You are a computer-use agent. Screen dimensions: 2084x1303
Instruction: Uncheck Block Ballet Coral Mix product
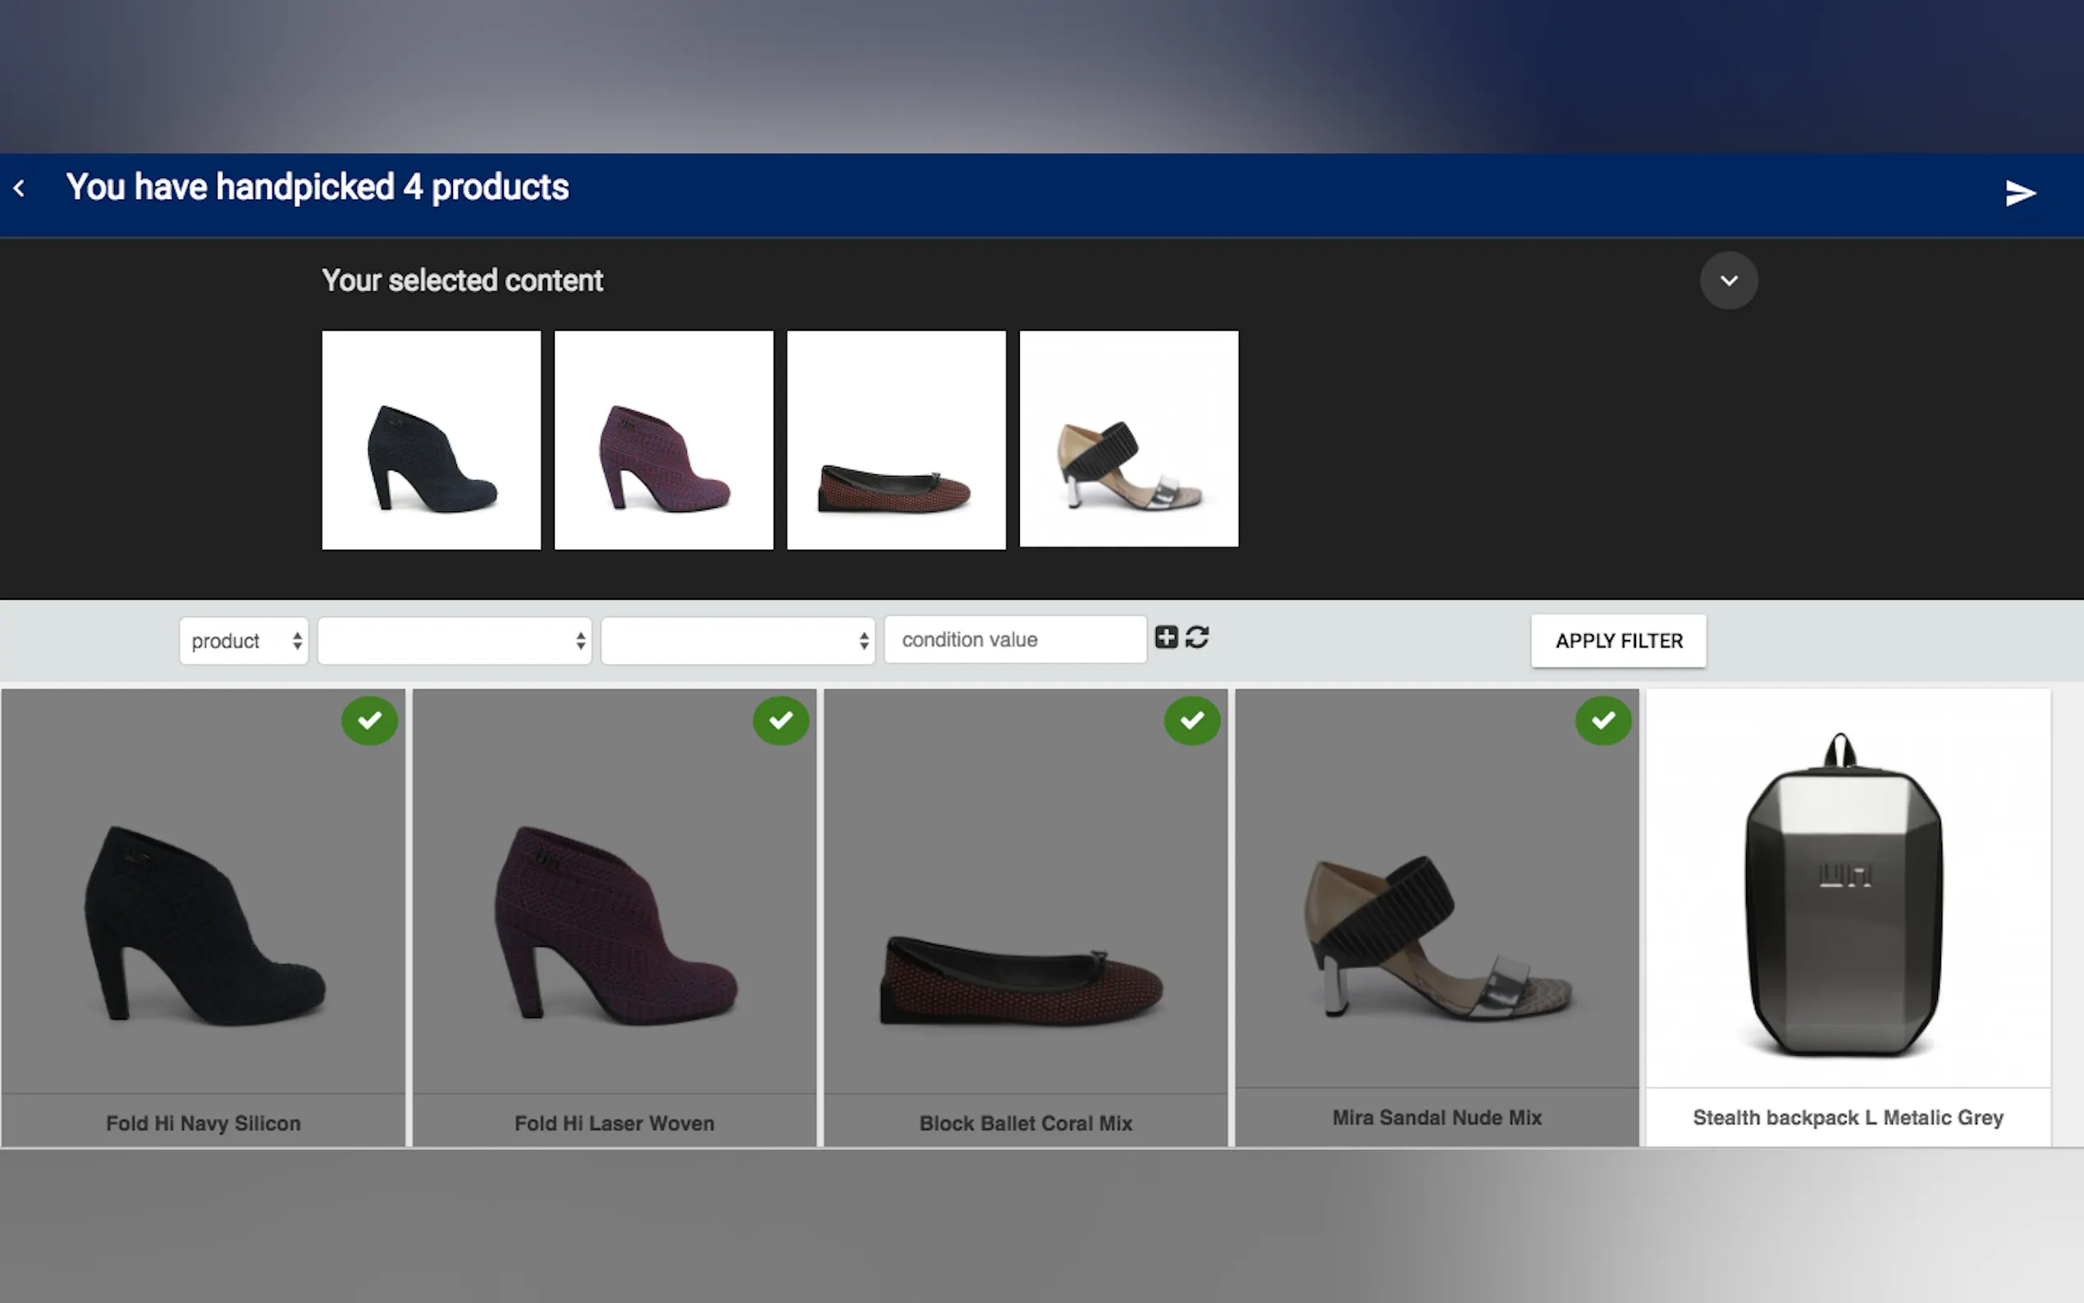pos(1191,720)
